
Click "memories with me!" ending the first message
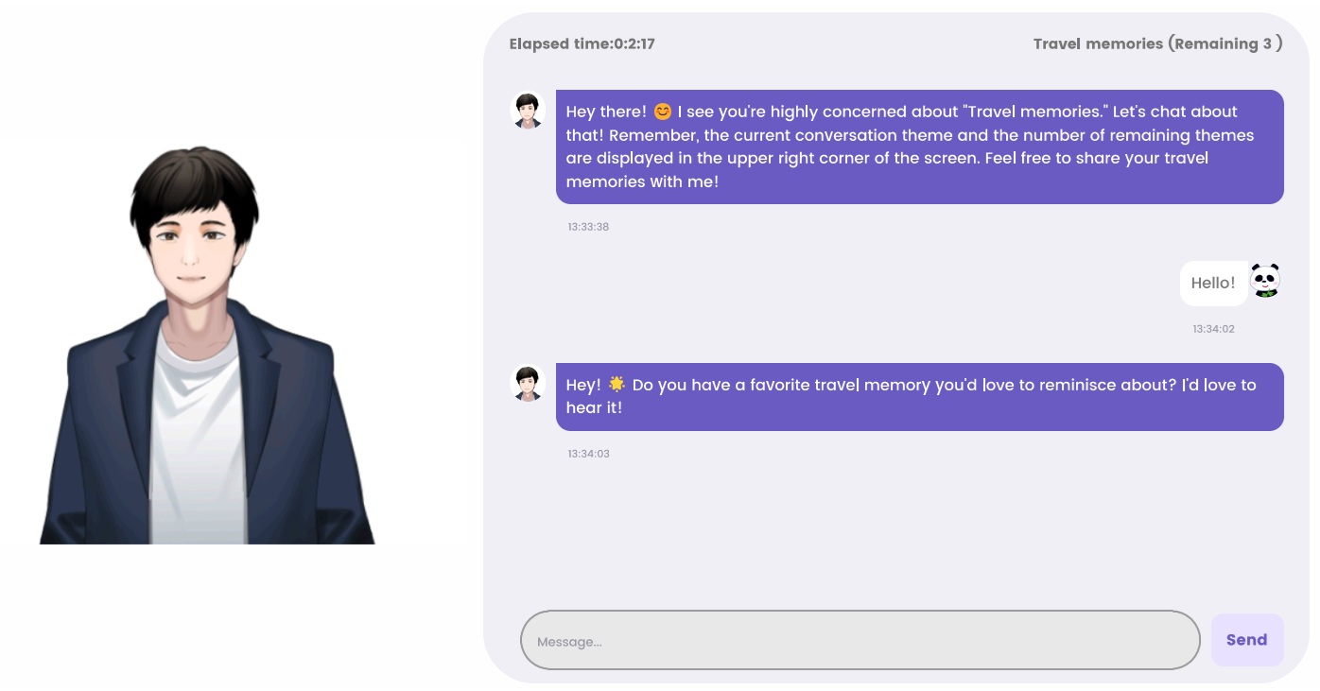(x=642, y=181)
